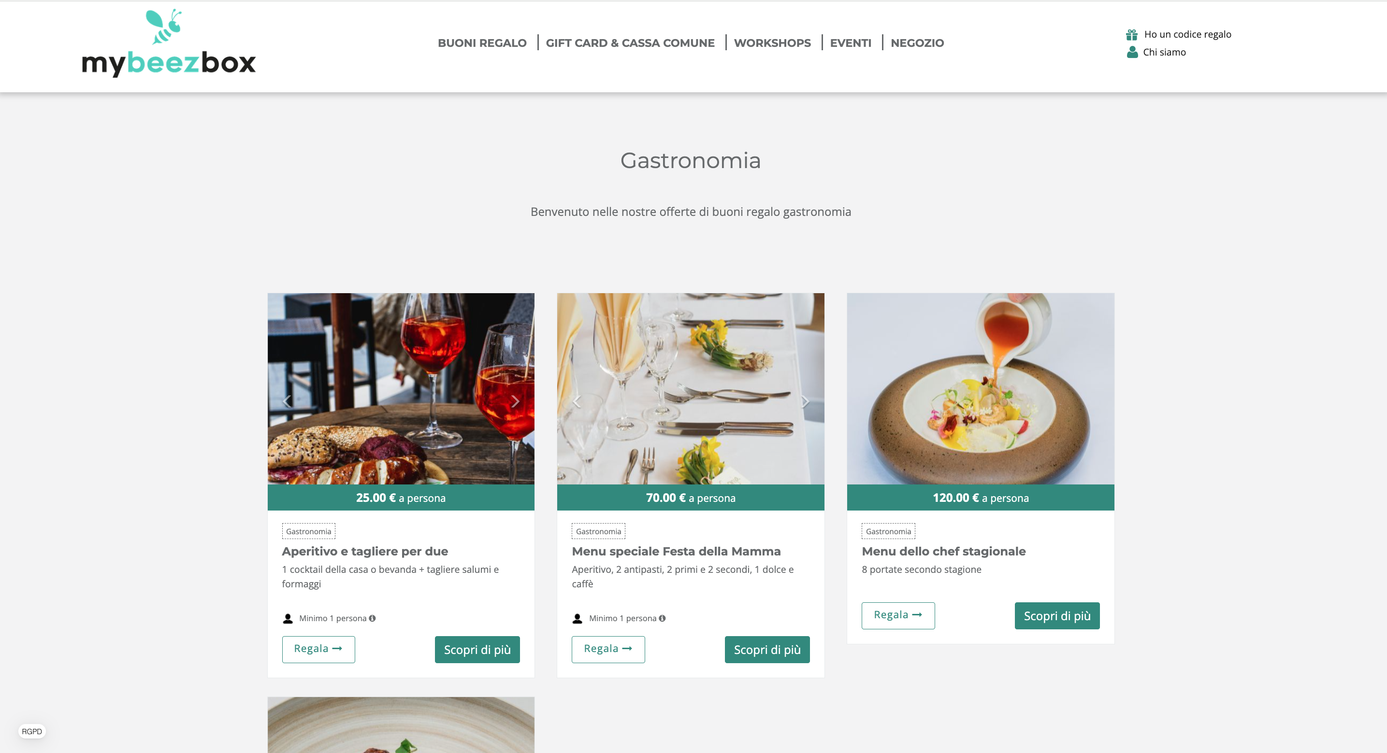Image resolution: width=1387 pixels, height=753 pixels.
Task: Open the EVENTI menu item
Action: point(850,43)
